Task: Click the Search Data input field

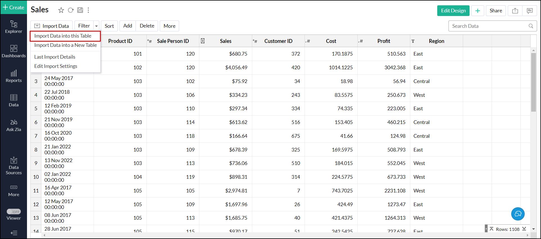Action: pos(489,26)
